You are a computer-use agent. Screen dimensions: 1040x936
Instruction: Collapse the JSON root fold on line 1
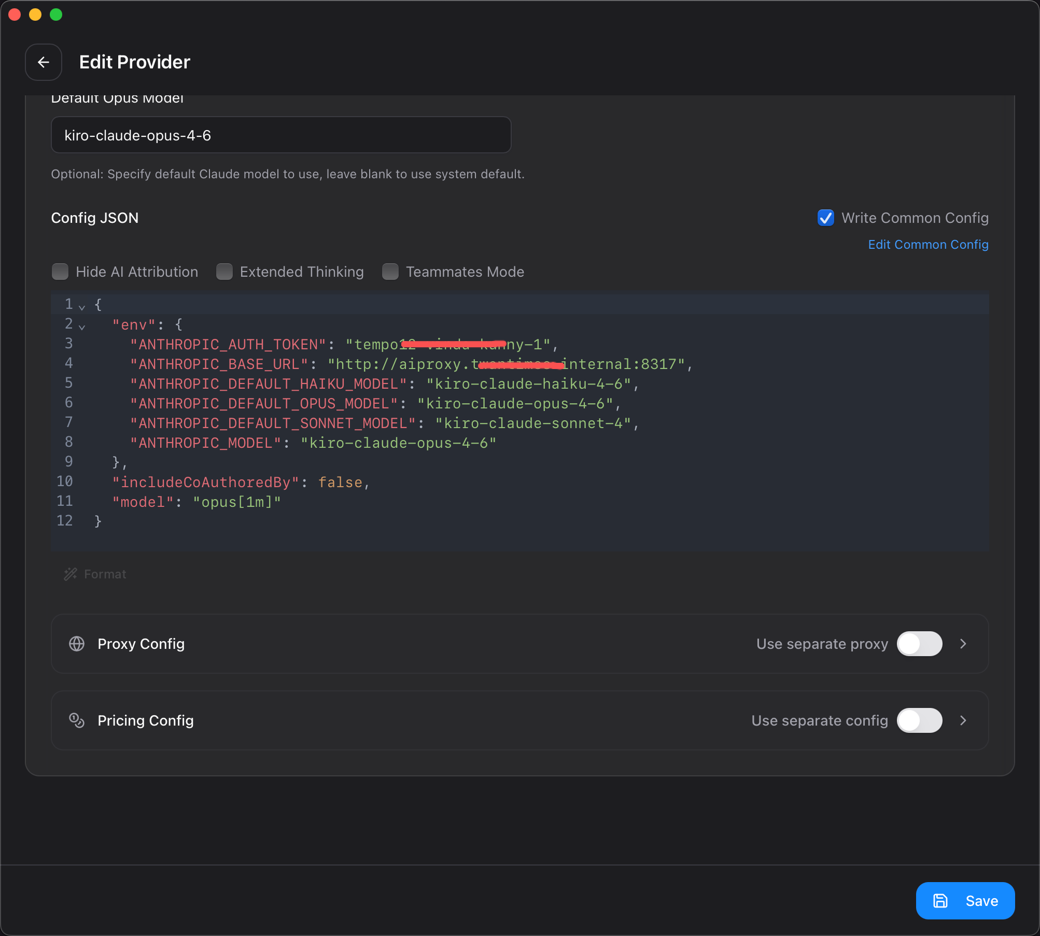tap(82, 307)
